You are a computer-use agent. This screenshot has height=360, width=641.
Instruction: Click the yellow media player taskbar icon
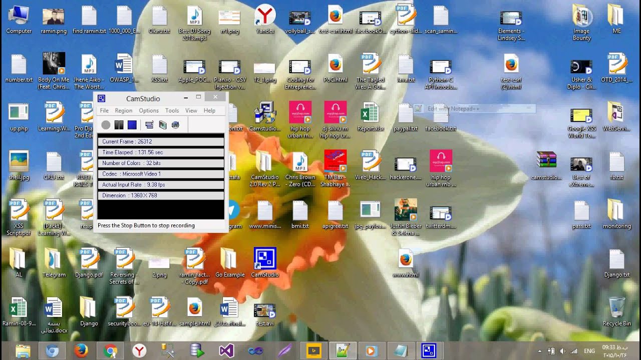(x=313, y=351)
